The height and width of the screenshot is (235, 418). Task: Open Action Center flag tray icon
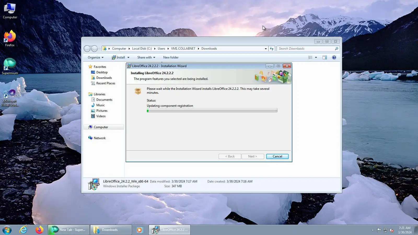point(379,230)
